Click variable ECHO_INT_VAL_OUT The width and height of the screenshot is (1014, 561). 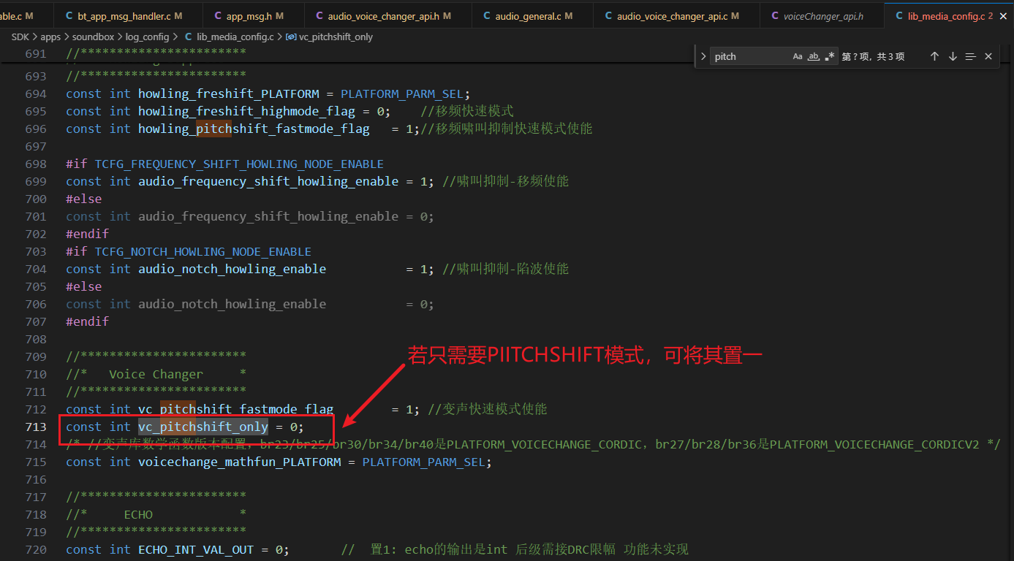tap(196, 549)
